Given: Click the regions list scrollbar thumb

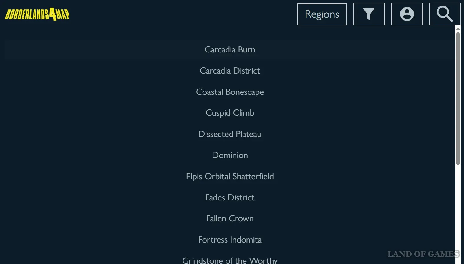Looking at the screenshot, I should click(x=458, y=98).
